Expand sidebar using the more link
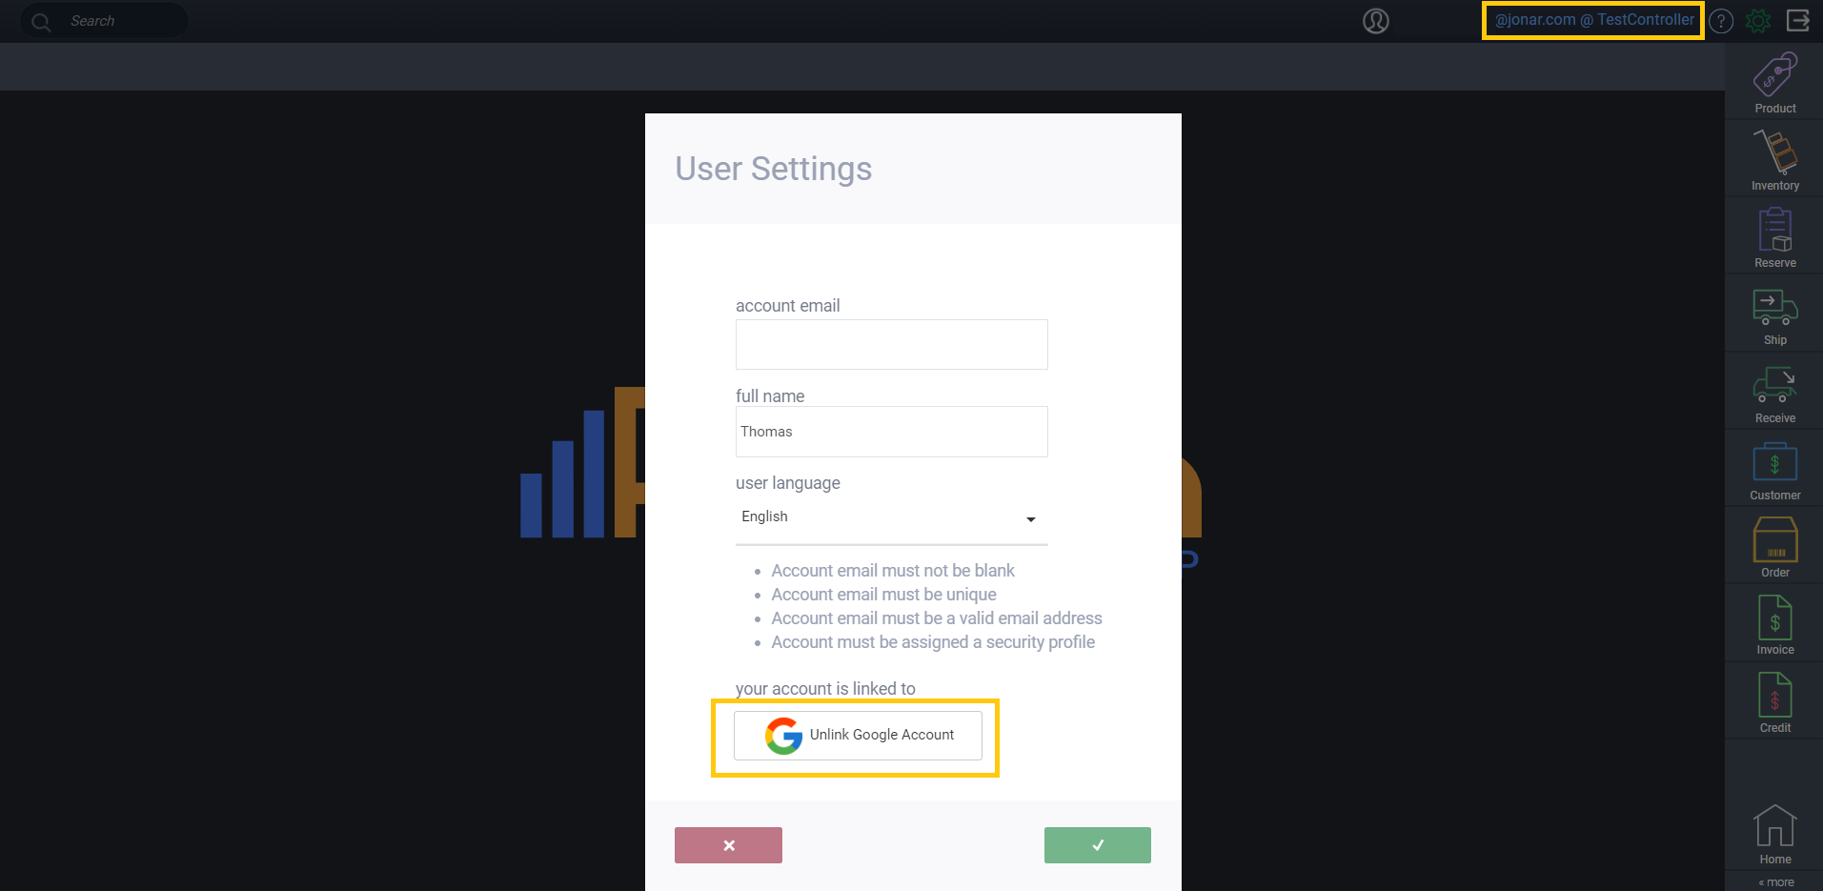1823x891 pixels. [1776, 882]
